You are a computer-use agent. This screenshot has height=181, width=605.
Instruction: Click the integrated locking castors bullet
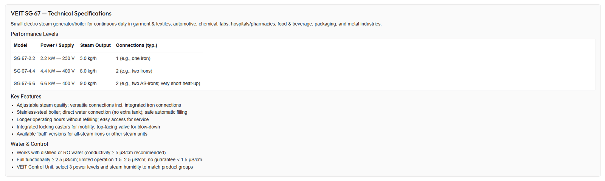pyautogui.click(x=88, y=127)
